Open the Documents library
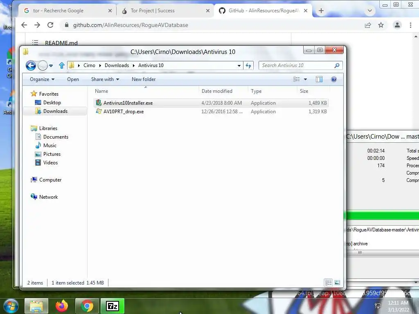Viewport: 419px width, 314px height. point(56,137)
